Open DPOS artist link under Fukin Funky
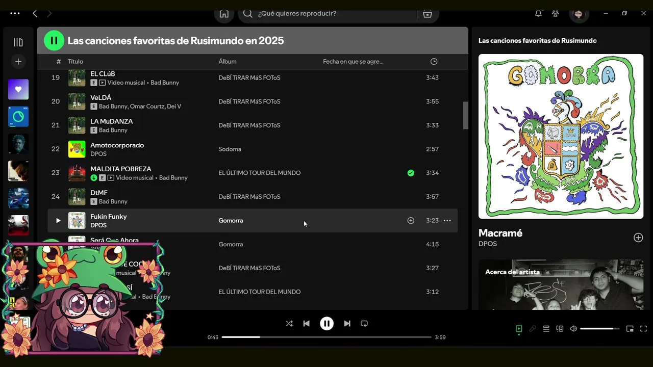653x367 pixels. click(x=98, y=225)
